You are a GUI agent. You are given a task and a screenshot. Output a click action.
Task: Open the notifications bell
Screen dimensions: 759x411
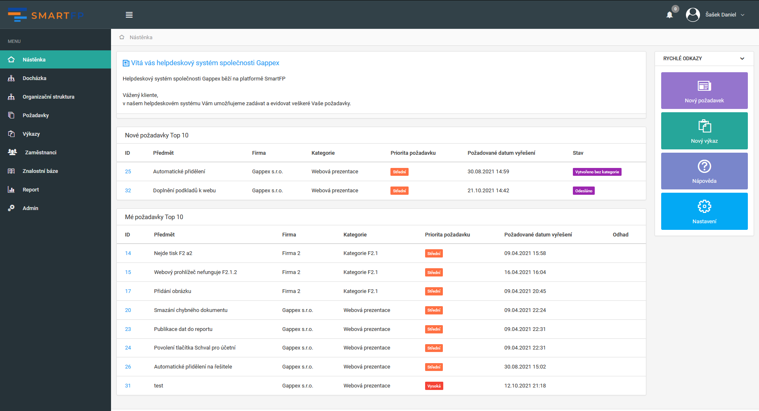[669, 15]
